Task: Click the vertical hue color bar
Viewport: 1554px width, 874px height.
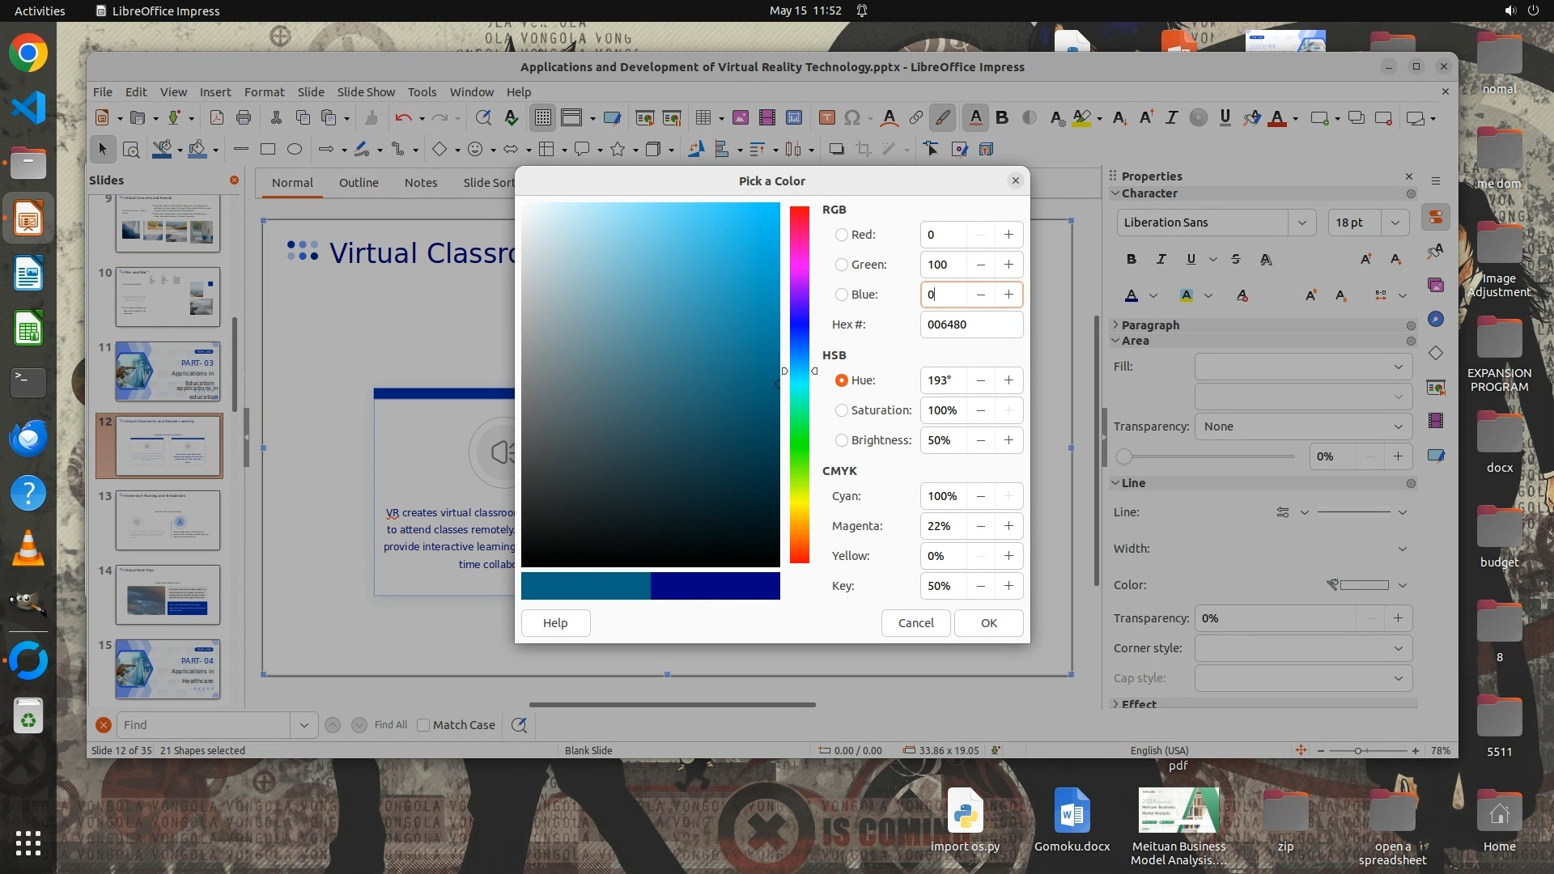Action: [x=800, y=384]
